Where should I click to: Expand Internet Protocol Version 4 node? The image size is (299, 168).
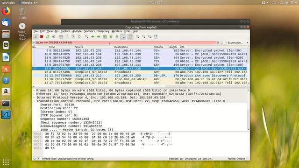click(34, 98)
